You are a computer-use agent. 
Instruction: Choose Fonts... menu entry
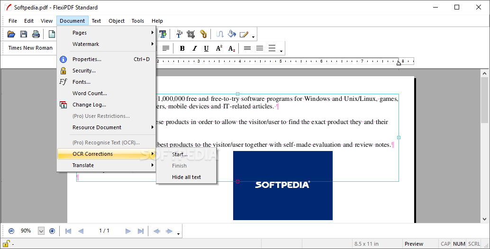point(106,82)
